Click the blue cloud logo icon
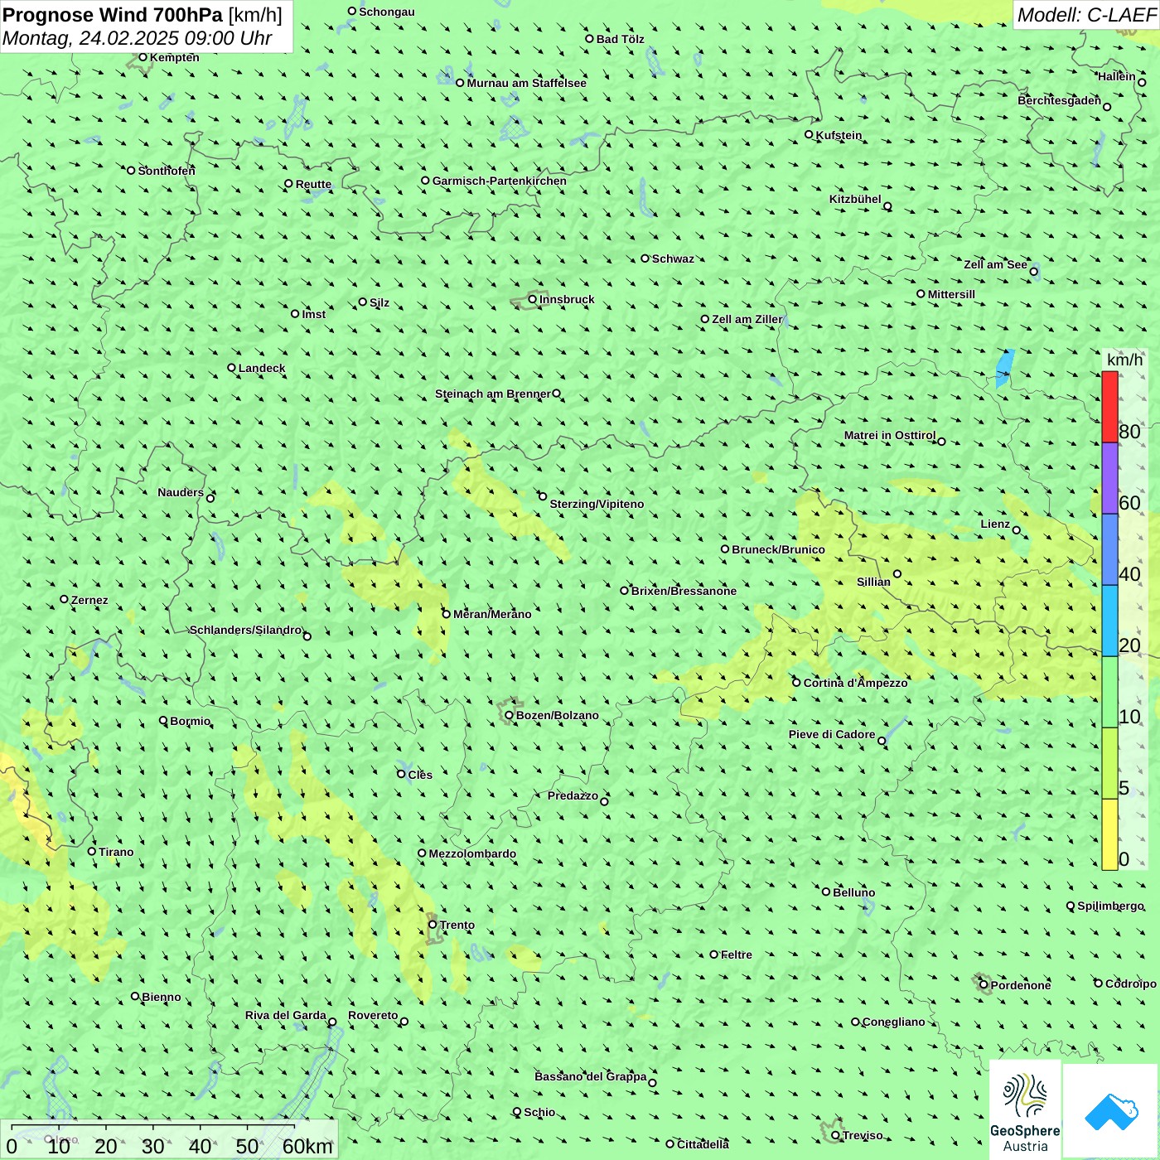The image size is (1160, 1160). (1111, 1112)
